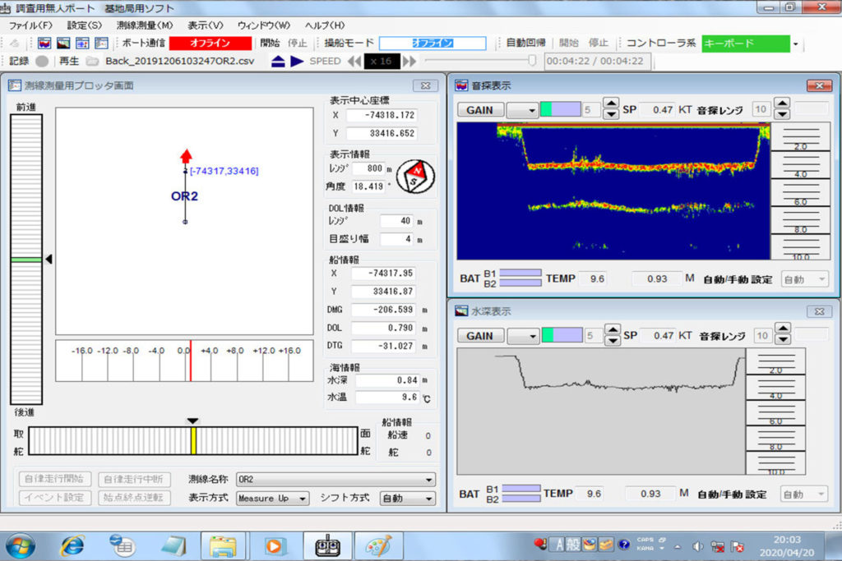Click the gray record circle icon

41,61
